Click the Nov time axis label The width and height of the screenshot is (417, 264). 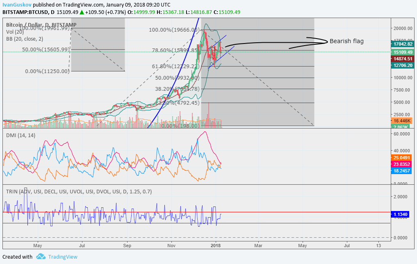point(171,246)
